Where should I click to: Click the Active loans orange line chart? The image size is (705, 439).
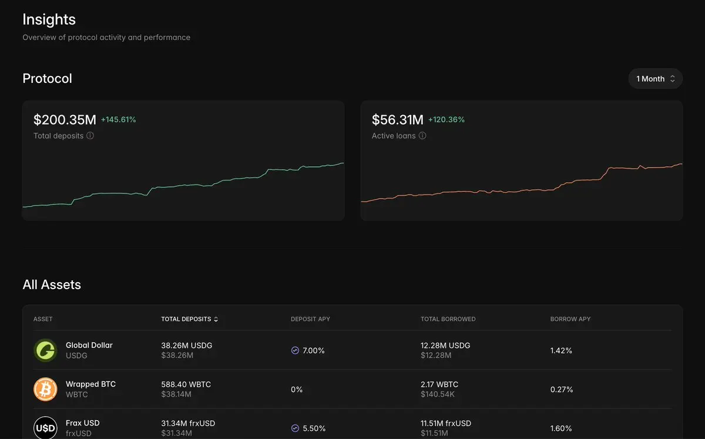click(522, 183)
